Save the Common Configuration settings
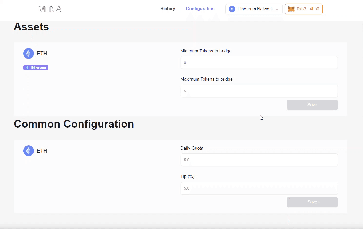 click(312, 202)
